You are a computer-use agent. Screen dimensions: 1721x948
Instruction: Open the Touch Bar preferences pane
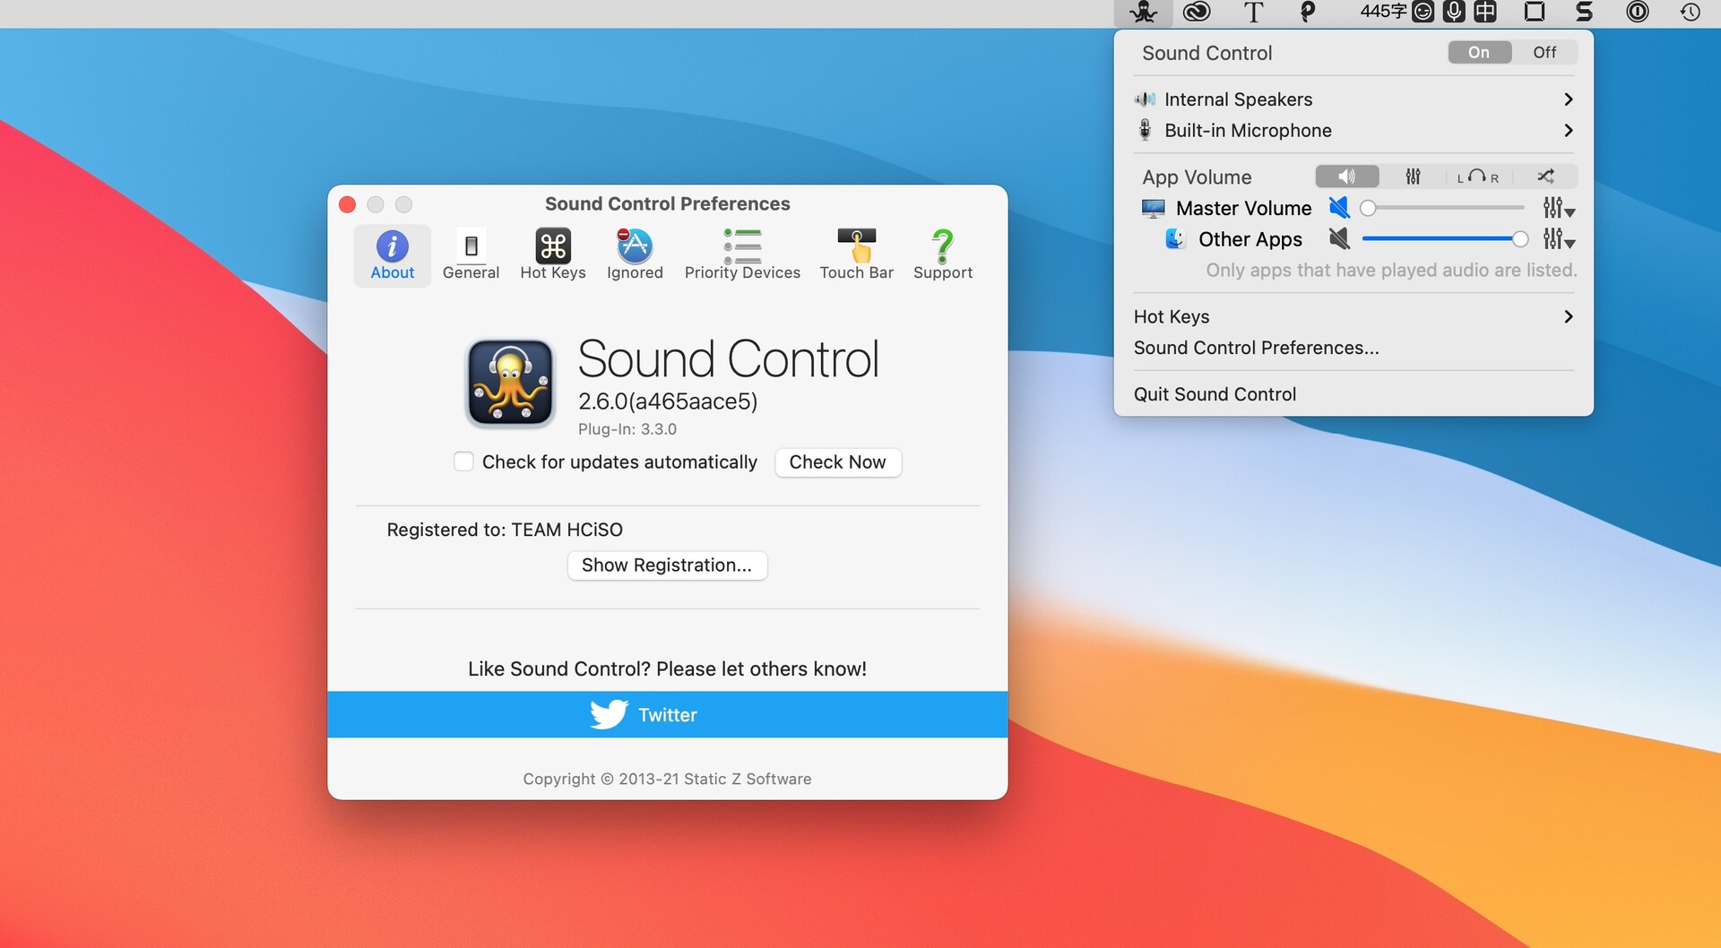pos(856,254)
